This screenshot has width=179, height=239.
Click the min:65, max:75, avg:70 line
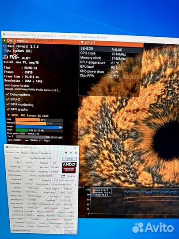pos(21,62)
